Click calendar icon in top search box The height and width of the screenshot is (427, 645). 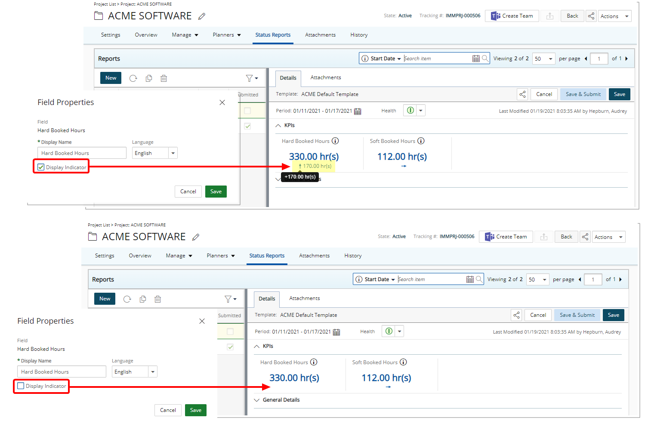[x=476, y=59]
